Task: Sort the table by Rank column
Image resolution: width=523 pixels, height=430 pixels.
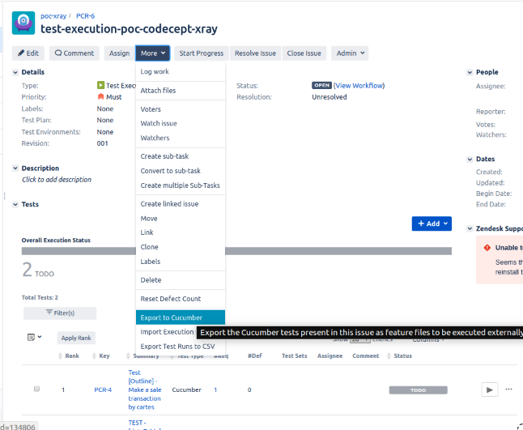Action: [69, 355]
